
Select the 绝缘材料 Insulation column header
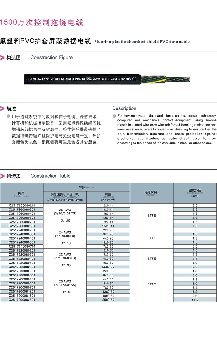151,193
